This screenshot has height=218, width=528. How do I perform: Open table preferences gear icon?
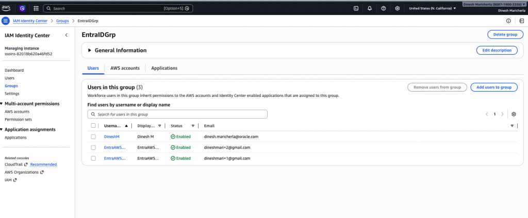coord(514,114)
